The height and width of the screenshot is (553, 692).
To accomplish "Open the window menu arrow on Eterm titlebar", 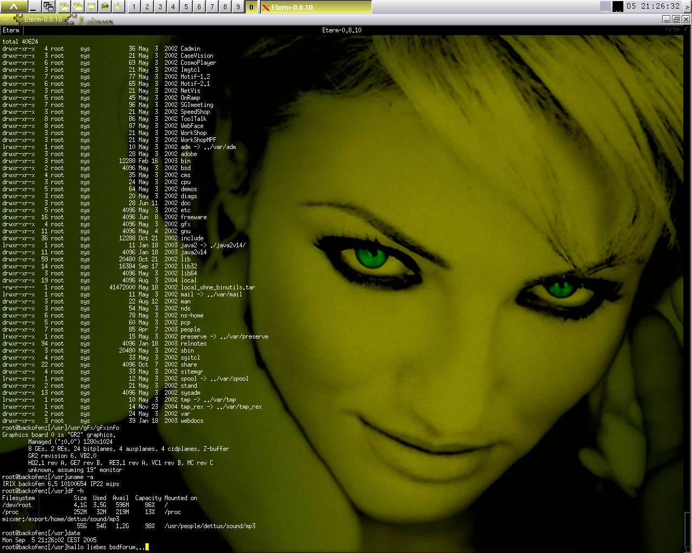I will 6,19.
